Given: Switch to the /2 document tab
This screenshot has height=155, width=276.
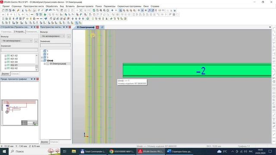Looking at the screenshot, I should [102, 27].
